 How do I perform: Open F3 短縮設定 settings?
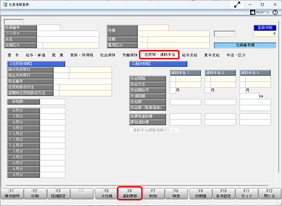[59, 193]
